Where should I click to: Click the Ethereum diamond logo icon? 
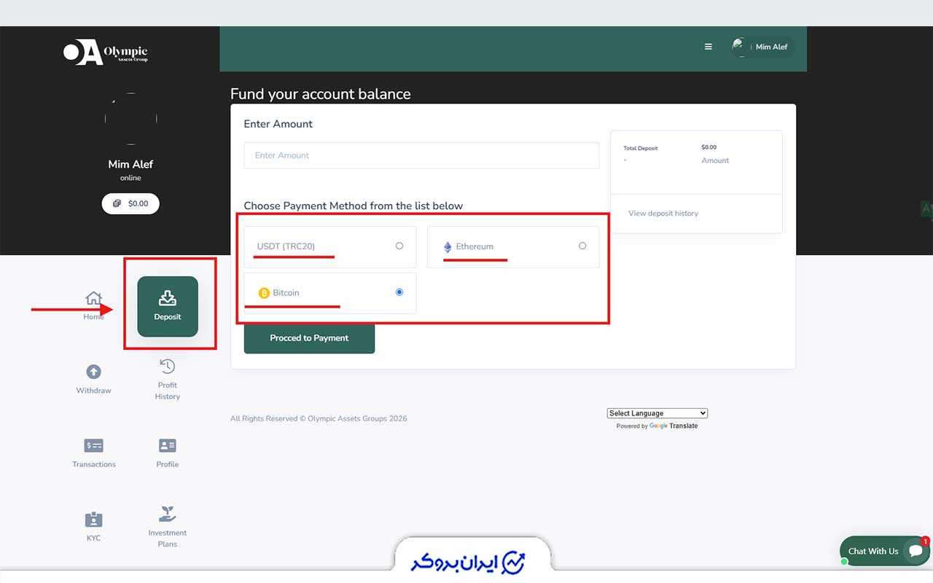point(448,247)
